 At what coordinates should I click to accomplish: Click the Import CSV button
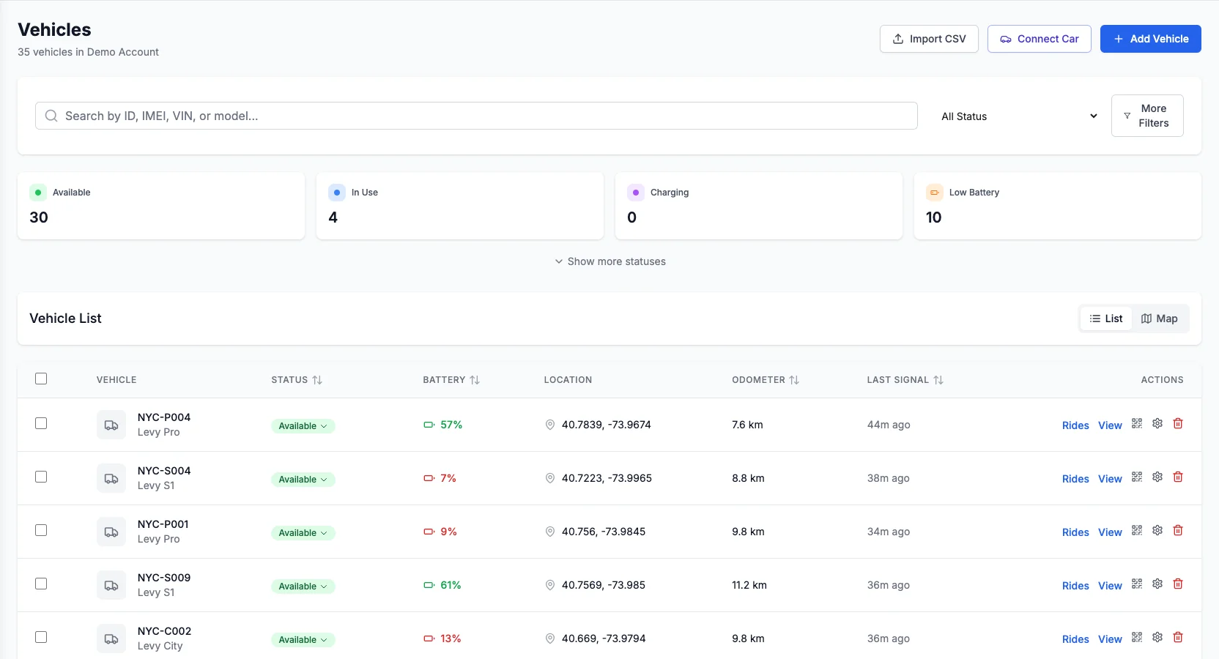[x=929, y=39]
